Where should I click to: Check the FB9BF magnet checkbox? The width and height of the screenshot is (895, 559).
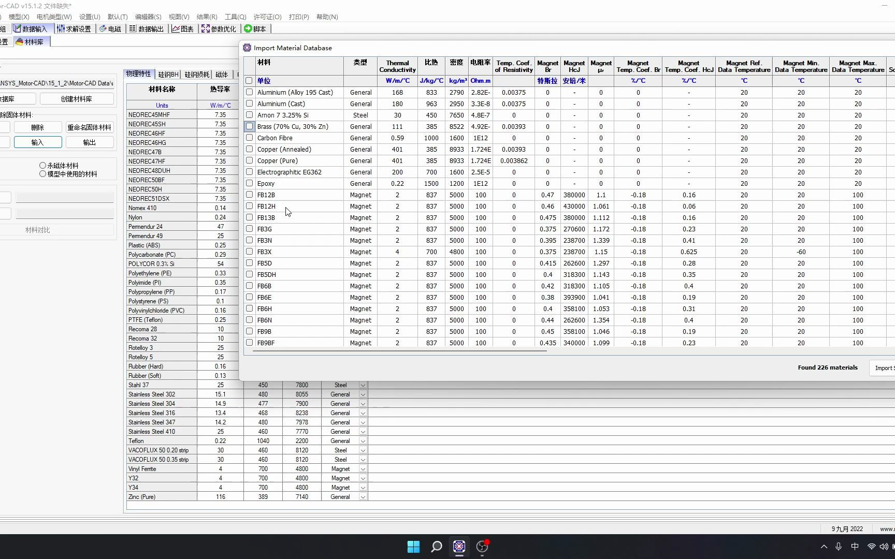249,343
